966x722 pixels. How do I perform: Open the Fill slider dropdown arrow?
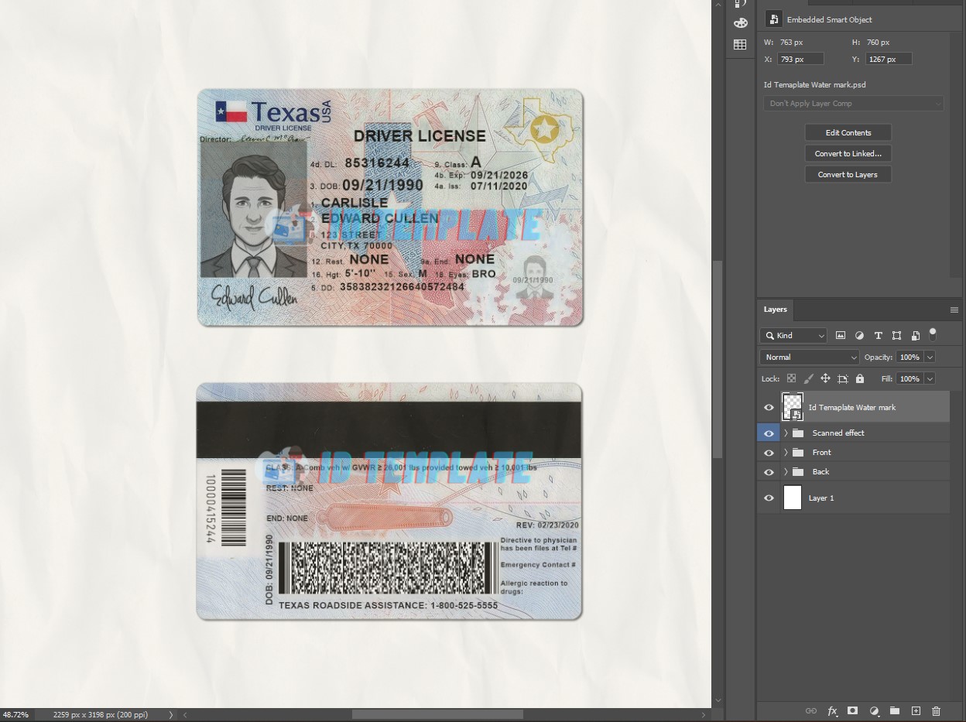click(930, 378)
